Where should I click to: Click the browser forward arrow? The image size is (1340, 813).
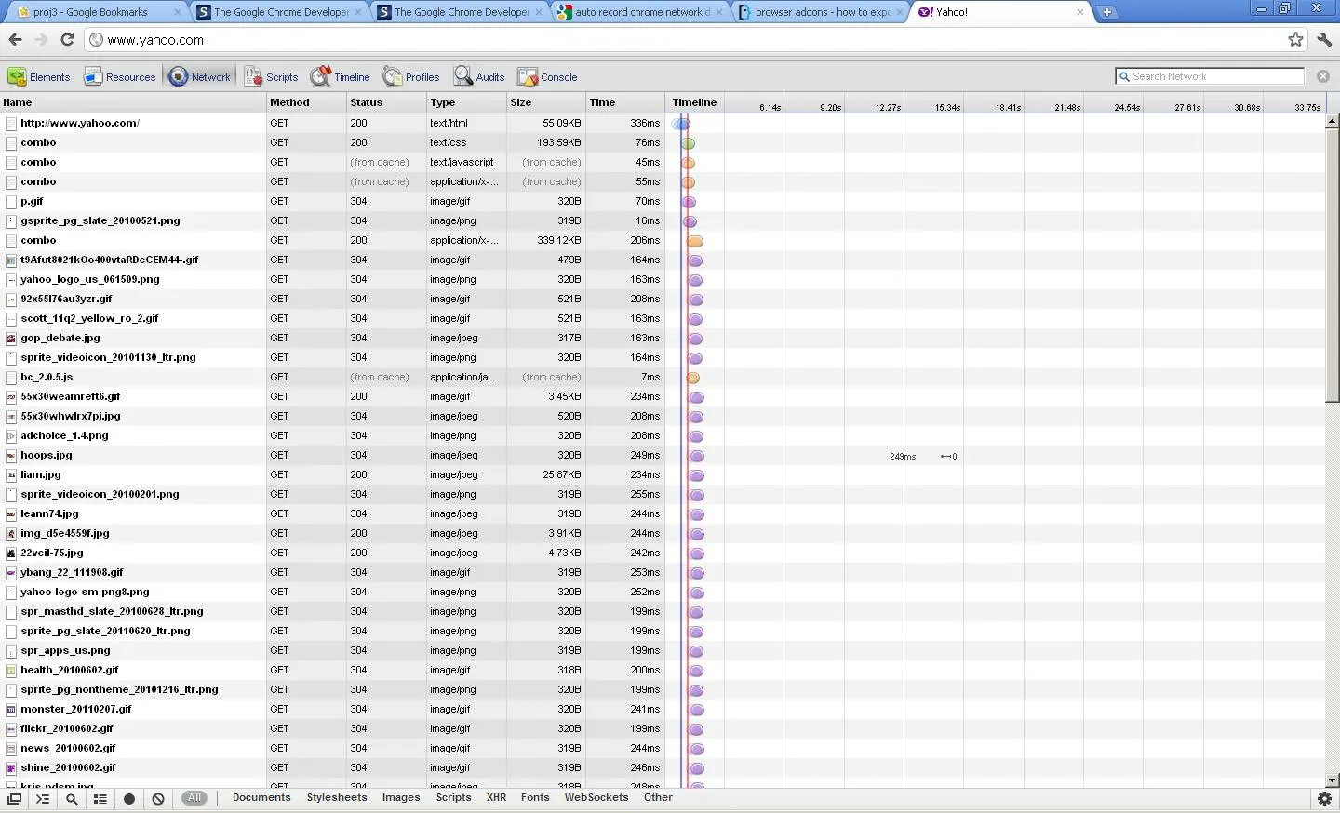[41, 40]
